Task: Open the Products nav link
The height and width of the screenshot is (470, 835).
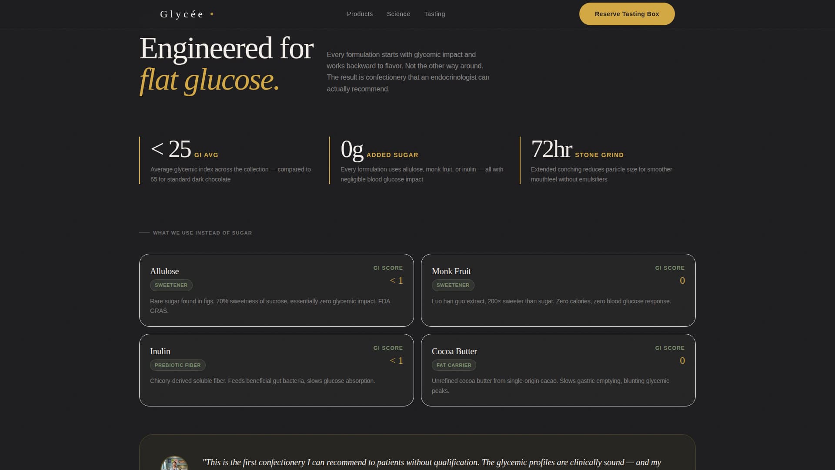Action: 360,14
